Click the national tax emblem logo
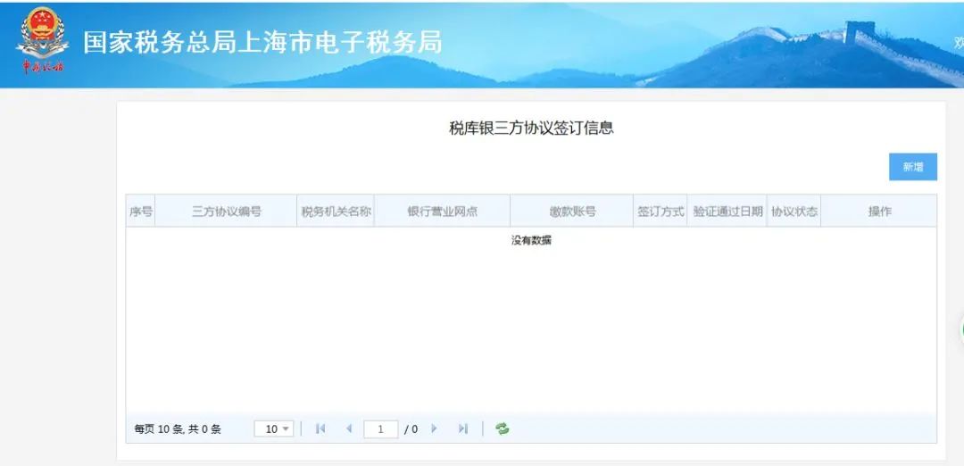 pyautogui.click(x=41, y=40)
